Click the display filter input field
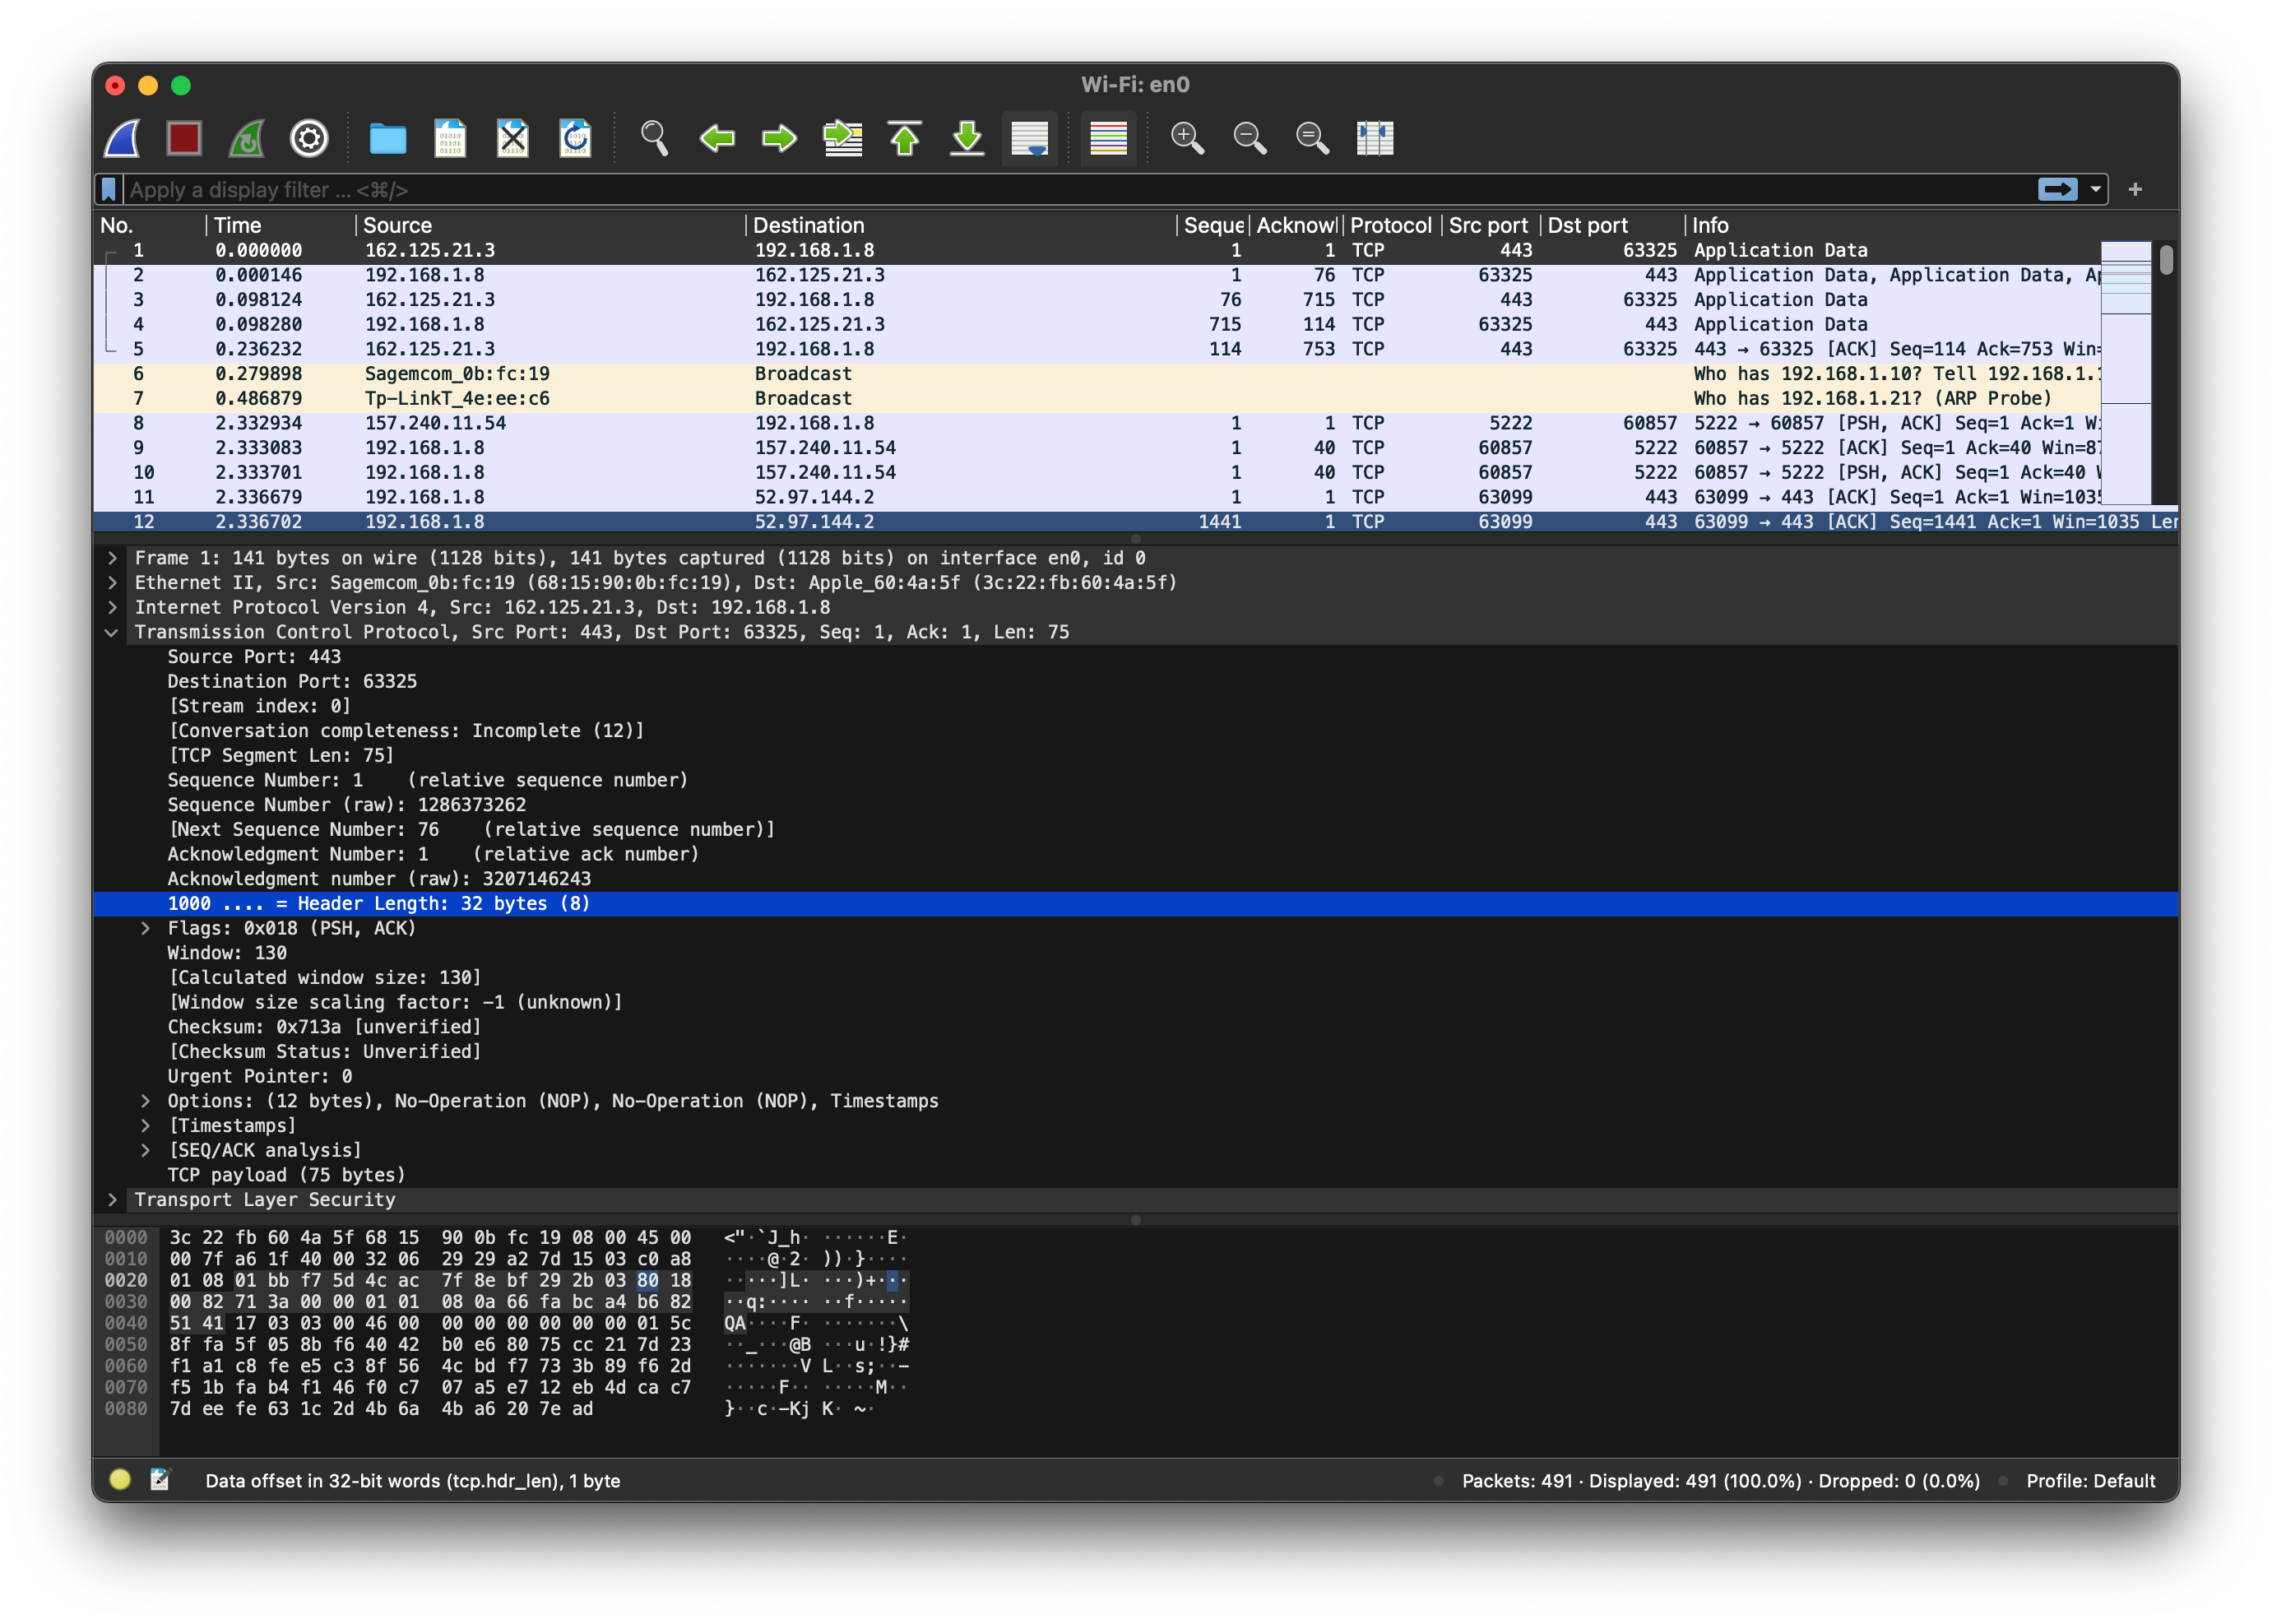Image resolution: width=2272 pixels, height=1624 pixels. click(x=1080, y=189)
